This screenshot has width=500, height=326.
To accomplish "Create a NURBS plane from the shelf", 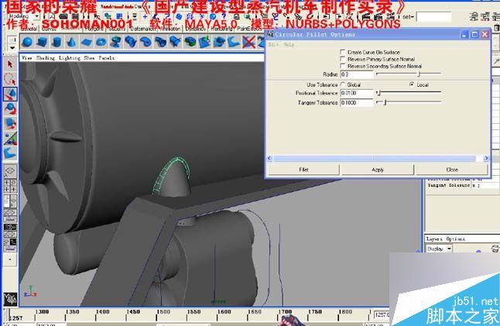I will click(86, 42).
